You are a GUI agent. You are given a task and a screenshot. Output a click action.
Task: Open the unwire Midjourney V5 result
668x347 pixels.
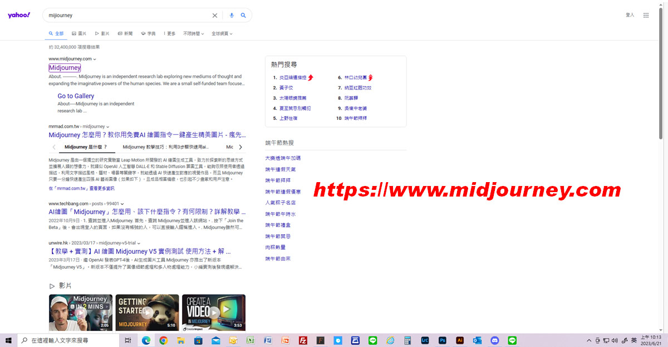click(140, 251)
